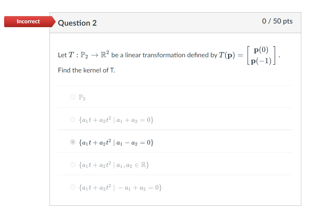Choose the option with −a₁ + a₂ = 0
The height and width of the screenshot is (215, 323).
click(x=72, y=187)
